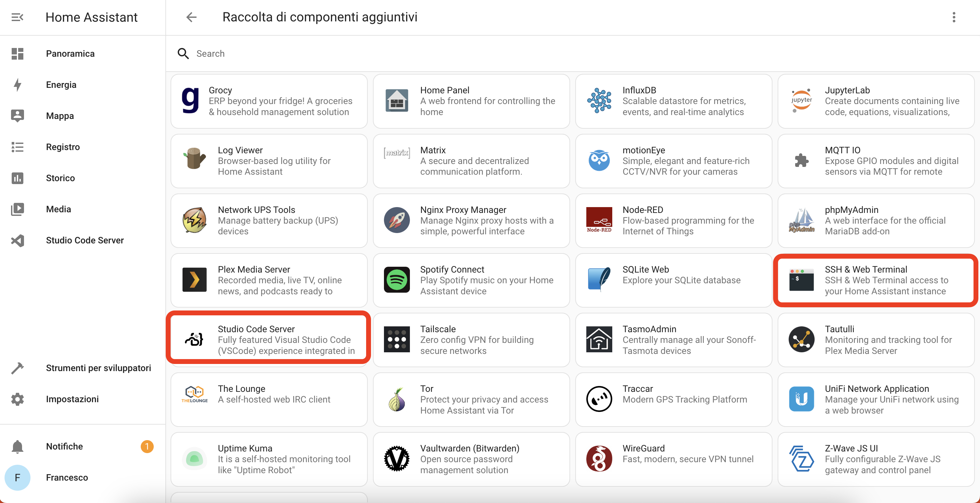
Task: Click the WireGuard dragon logo
Action: (599, 459)
